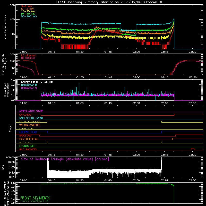The width and height of the screenshot is (206, 206).
Task: Click the "01:30" tick under the count-rate panel
Action: coord(80,52)
